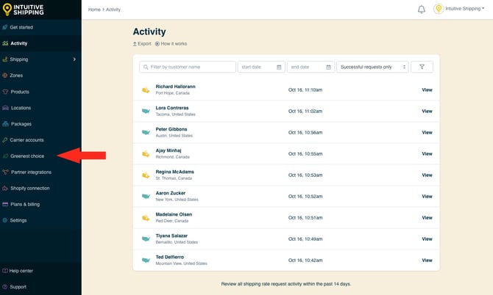This screenshot has width=493, height=295.
Task: Click the Intuitive Shipping logo
Action: 23,10
